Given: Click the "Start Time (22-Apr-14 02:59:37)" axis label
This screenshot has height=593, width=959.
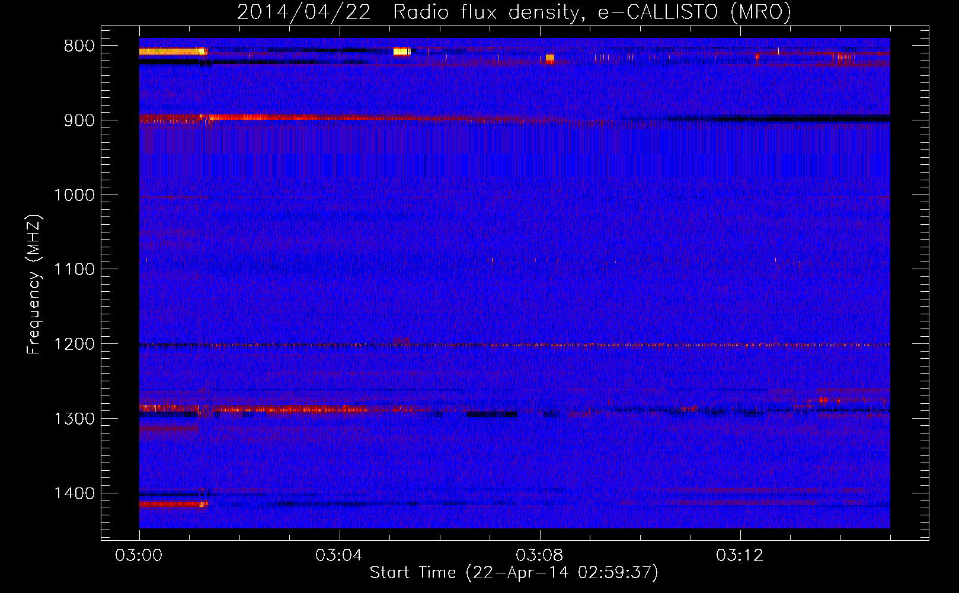Looking at the screenshot, I should (x=514, y=573).
